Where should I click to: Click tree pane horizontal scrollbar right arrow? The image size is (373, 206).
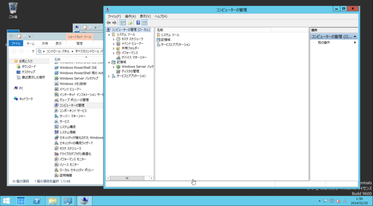[151, 178]
